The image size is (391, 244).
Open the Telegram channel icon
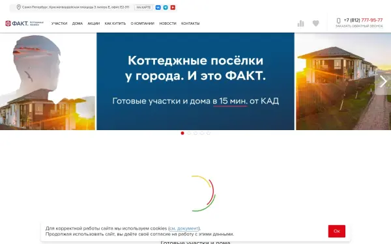(x=166, y=7)
